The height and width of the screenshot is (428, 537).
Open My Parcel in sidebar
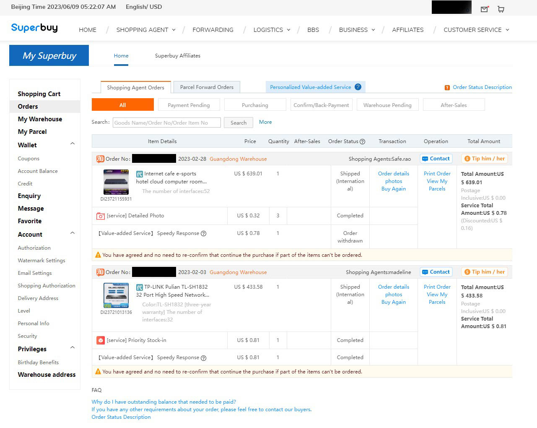(x=32, y=132)
